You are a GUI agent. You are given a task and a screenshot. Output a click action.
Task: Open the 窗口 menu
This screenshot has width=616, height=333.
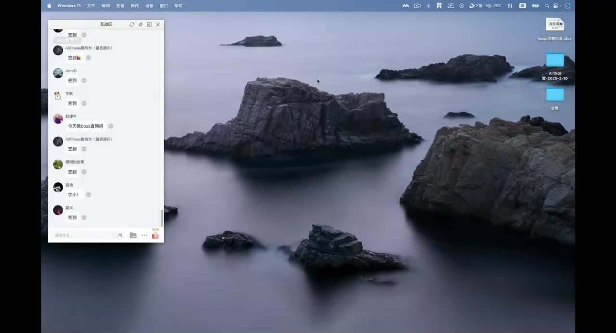click(x=164, y=6)
